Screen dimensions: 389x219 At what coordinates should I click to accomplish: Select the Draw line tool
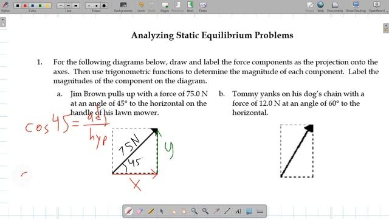pyautogui.click(x=227, y=211)
